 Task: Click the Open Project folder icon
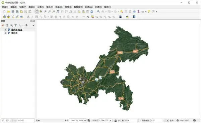tap(8, 12)
